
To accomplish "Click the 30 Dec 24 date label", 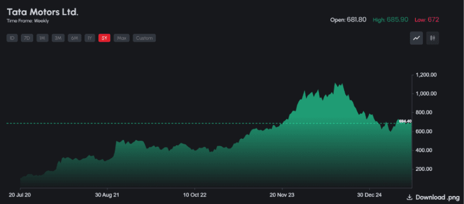I will [x=370, y=195].
